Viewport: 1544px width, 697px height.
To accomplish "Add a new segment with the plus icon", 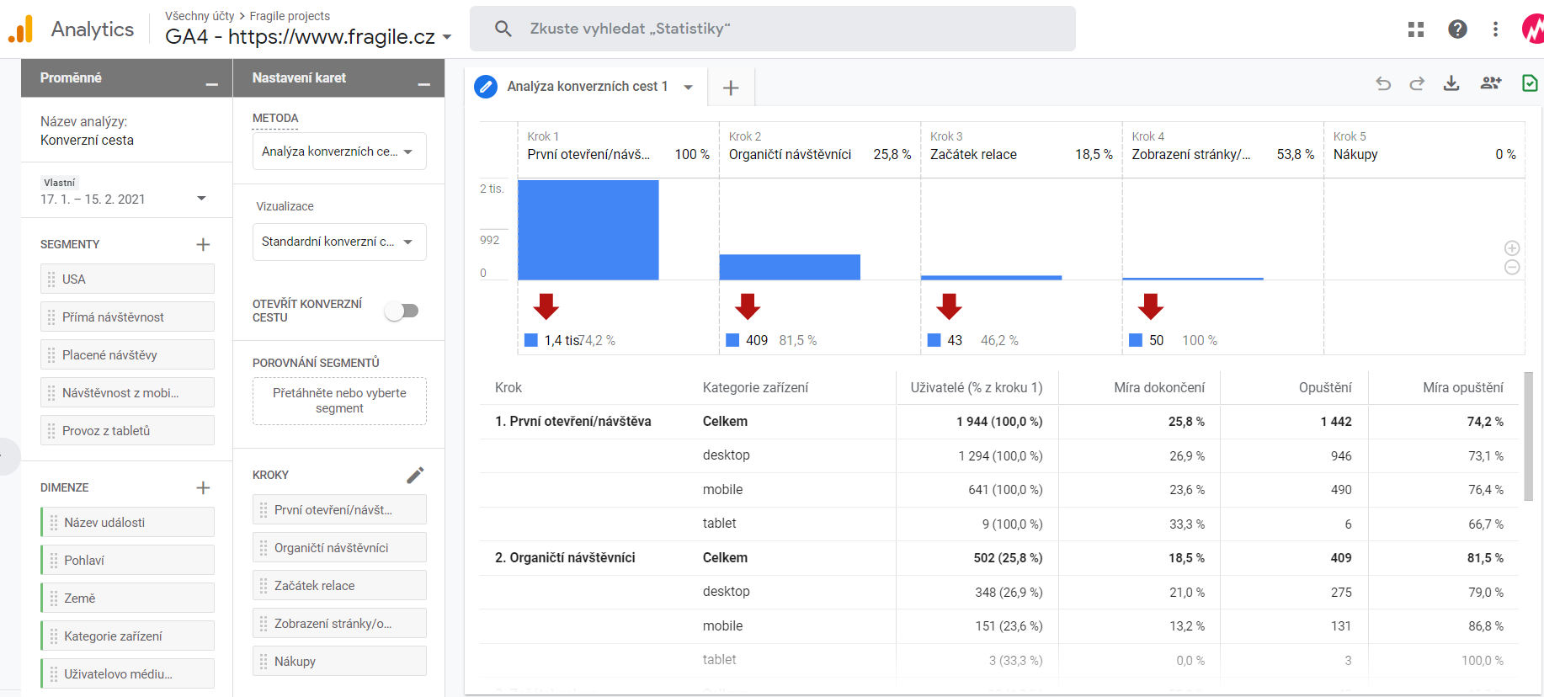I will (x=203, y=244).
